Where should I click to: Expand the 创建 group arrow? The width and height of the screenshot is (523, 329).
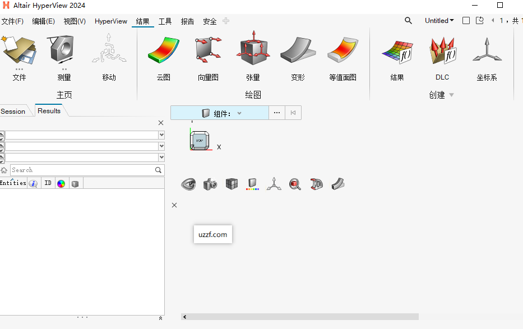(x=451, y=95)
